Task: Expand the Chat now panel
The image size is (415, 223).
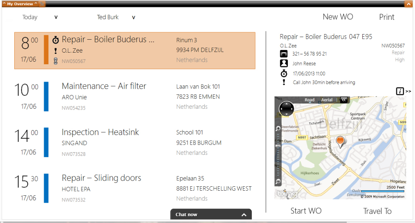Action: (x=244, y=215)
